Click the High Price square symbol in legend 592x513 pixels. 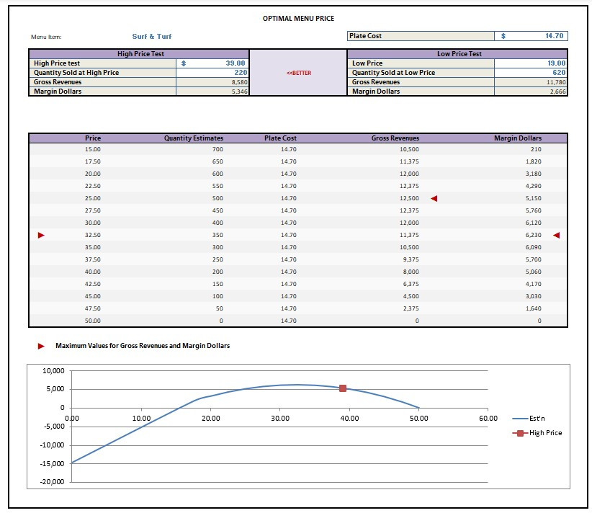pyautogui.click(x=520, y=432)
